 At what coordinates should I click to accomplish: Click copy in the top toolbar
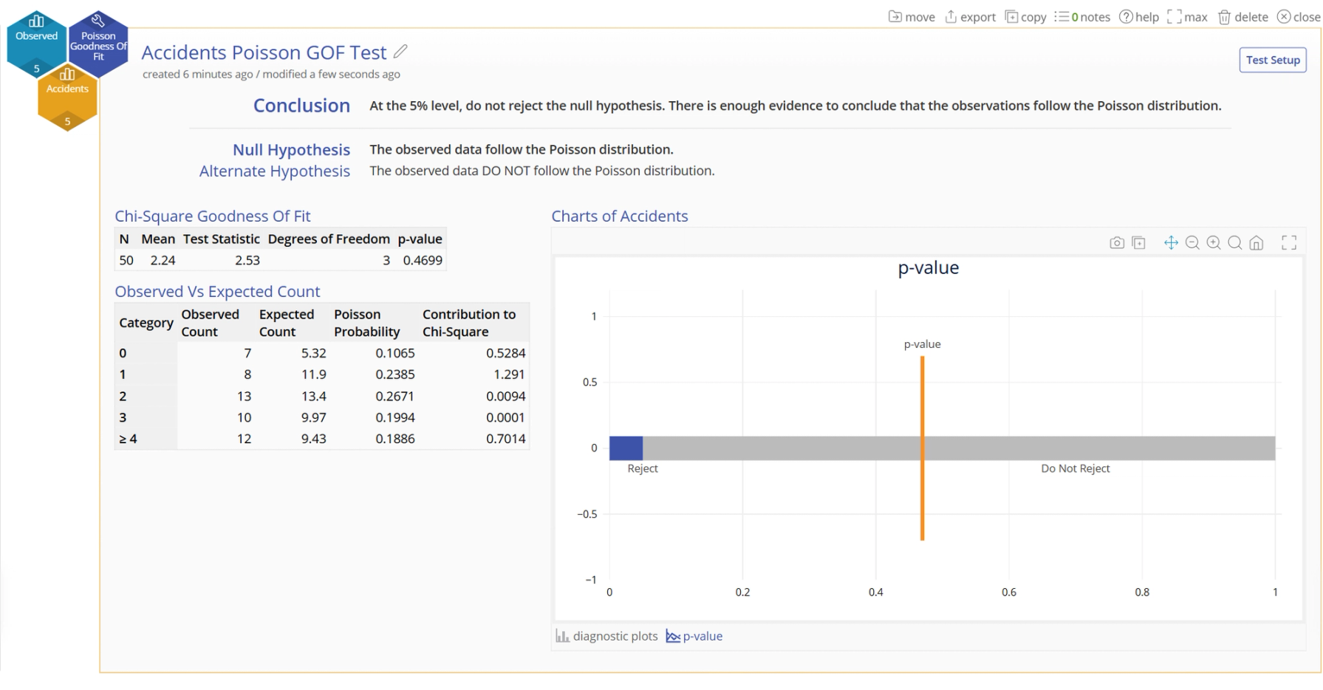click(1026, 17)
